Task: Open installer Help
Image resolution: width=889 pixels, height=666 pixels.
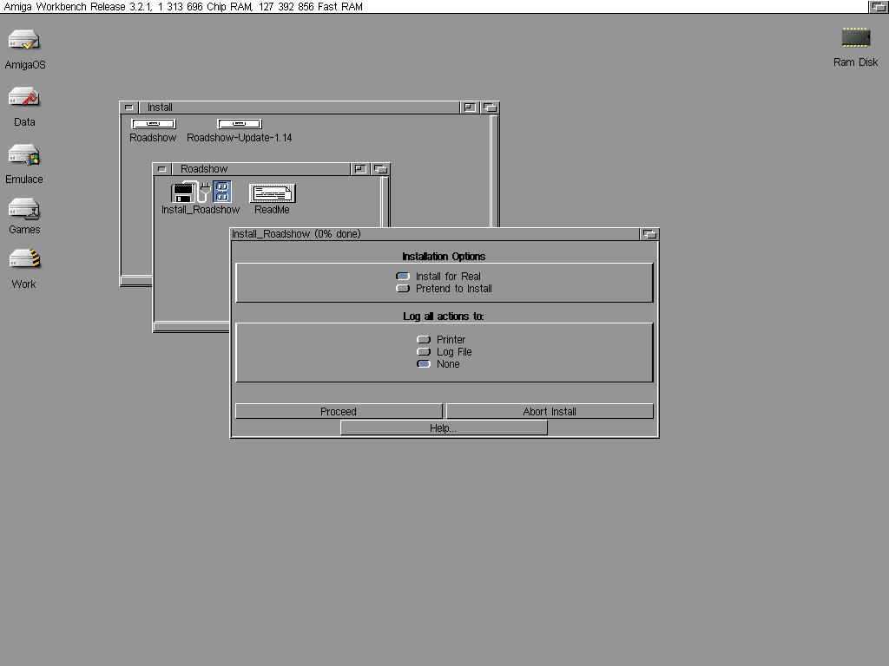Action: [443, 428]
